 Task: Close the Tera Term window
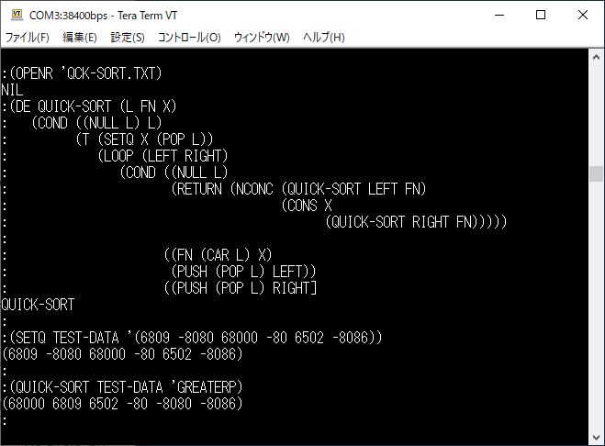point(583,15)
